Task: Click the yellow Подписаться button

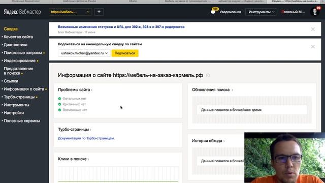Action: click(125, 53)
